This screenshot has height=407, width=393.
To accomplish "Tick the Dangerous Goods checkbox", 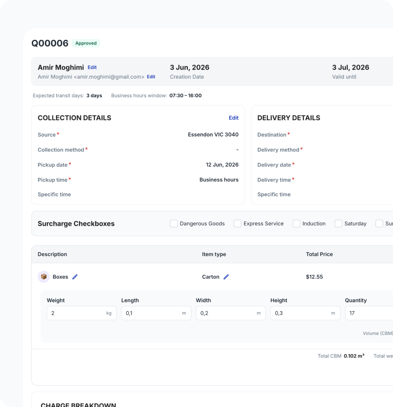I will click(174, 223).
